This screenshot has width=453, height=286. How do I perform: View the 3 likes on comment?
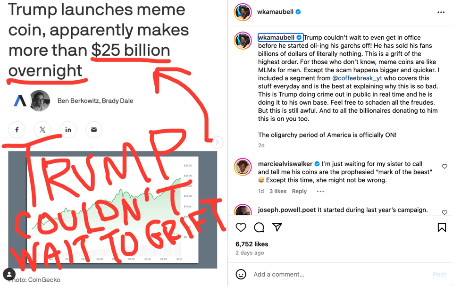click(278, 191)
